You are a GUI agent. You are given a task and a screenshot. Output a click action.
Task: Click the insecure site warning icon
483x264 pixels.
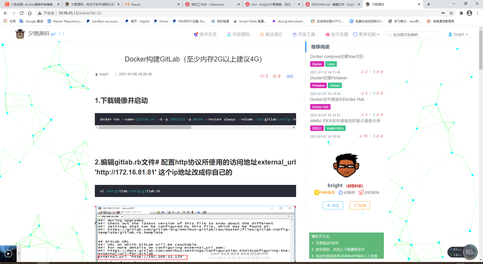[x=39, y=13]
